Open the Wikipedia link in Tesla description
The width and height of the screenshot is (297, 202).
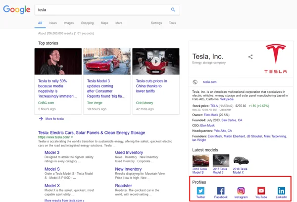227,99
